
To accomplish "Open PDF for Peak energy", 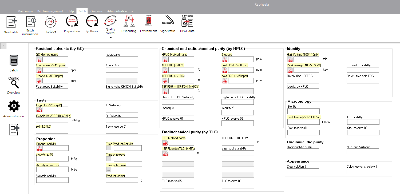I will pyautogui.click(x=290, y=70).
